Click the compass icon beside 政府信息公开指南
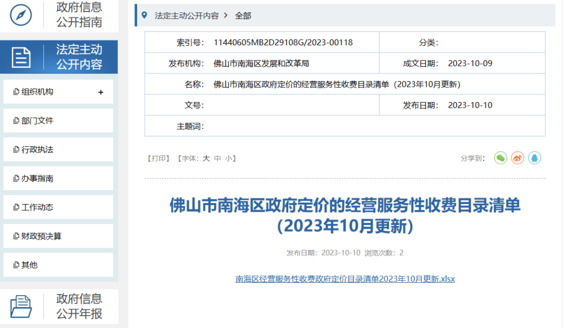Viewport: 563px width, 328px height. [21, 15]
